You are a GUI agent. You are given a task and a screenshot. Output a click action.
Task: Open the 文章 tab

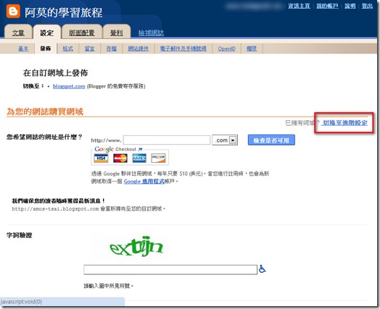[18, 33]
